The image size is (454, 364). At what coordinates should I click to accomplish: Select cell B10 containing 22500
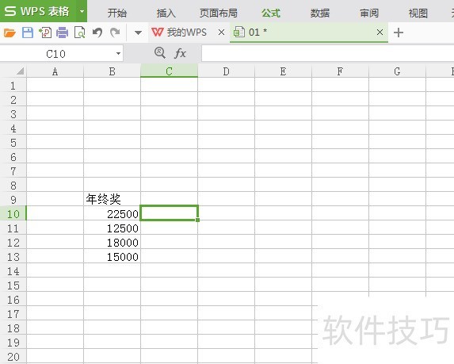point(112,214)
